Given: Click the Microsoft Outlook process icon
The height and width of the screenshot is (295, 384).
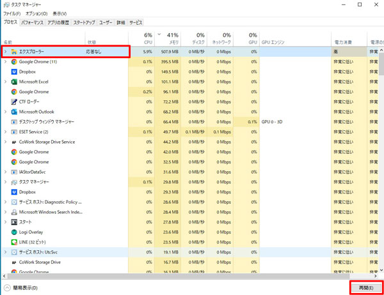Looking at the screenshot, I should 13,112.
